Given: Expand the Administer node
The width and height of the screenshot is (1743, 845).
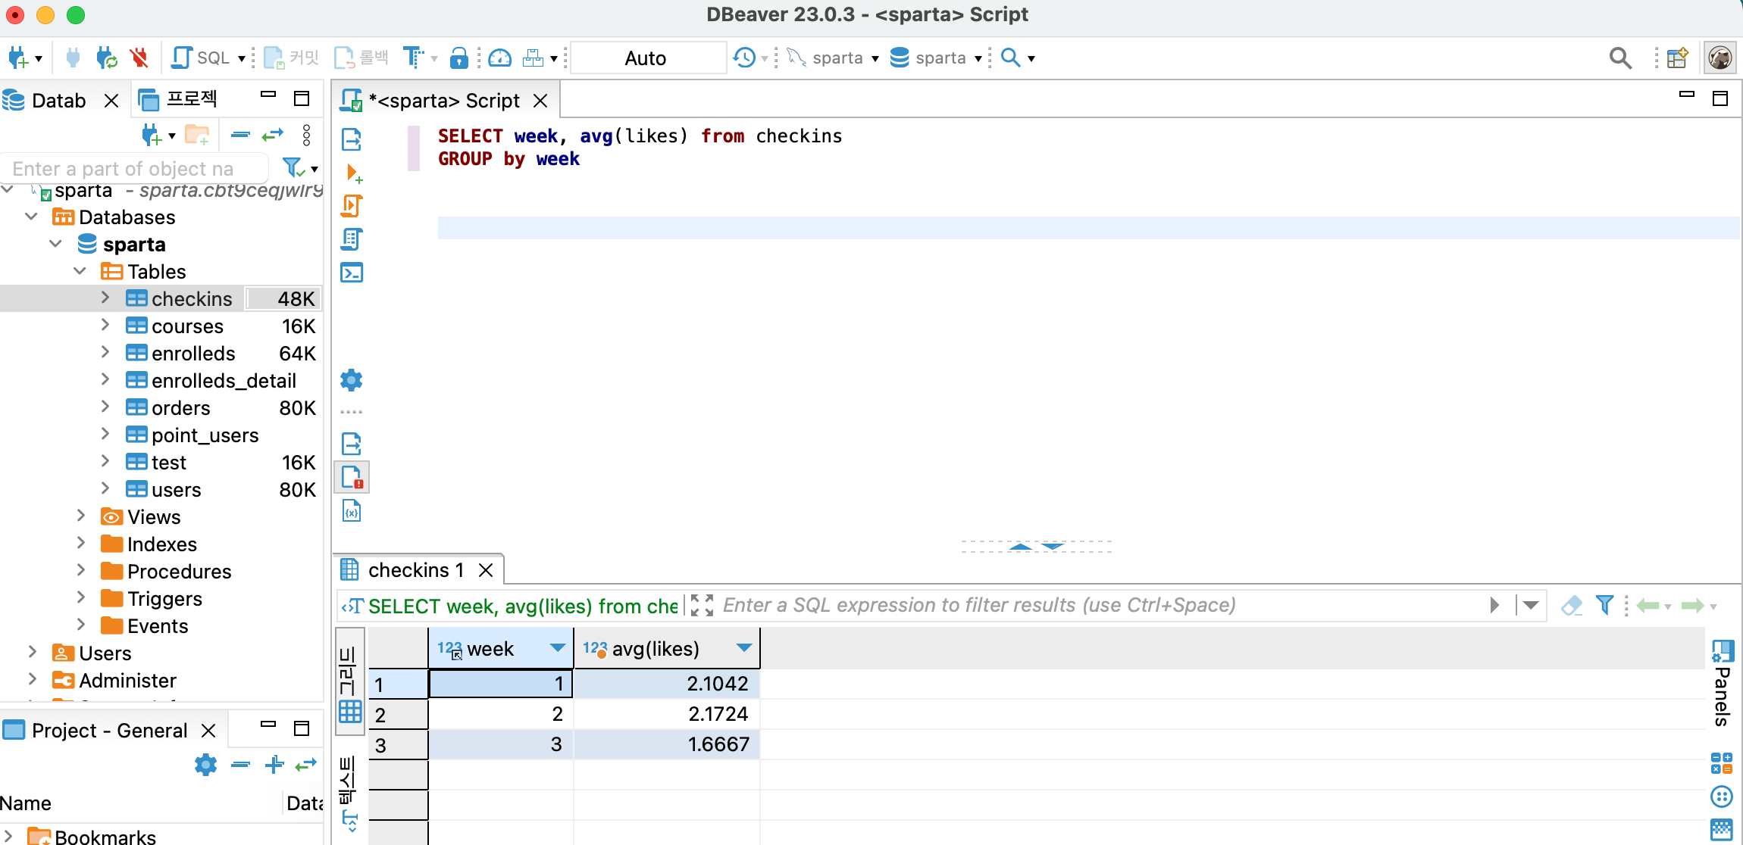Looking at the screenshot, I should 33,680.
